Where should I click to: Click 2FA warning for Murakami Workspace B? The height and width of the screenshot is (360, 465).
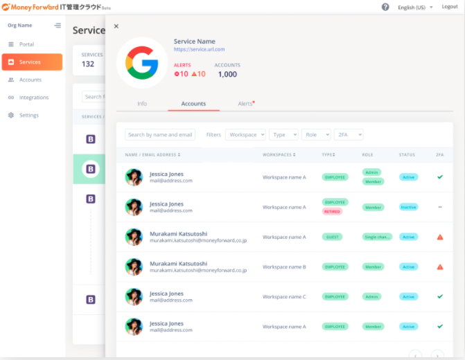pos(440,267)
